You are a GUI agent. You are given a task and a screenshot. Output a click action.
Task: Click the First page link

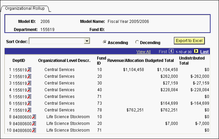(163, 52)
